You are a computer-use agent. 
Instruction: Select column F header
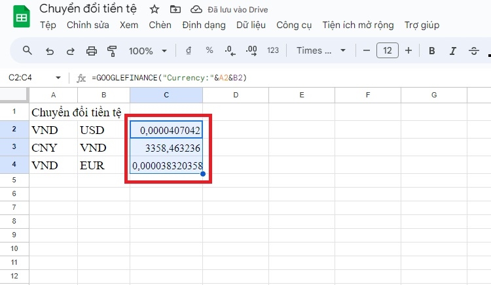(368, 95)
